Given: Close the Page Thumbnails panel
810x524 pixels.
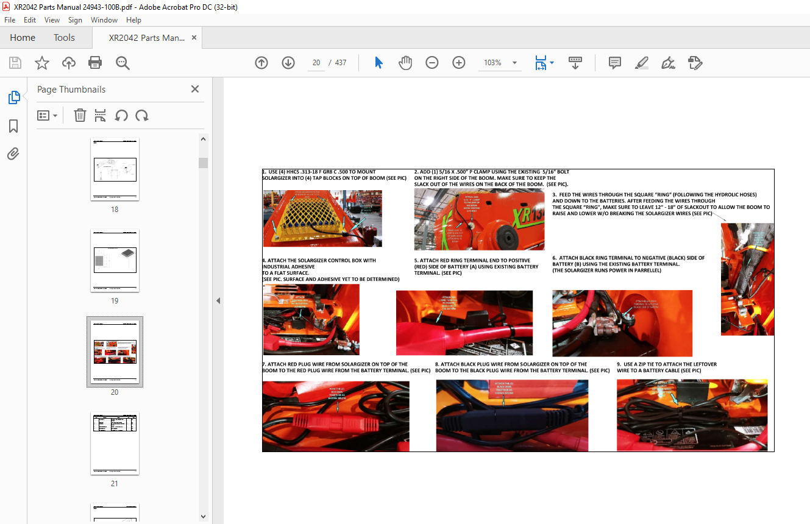Looking at the screenshot, I should (x=195, y=89).
